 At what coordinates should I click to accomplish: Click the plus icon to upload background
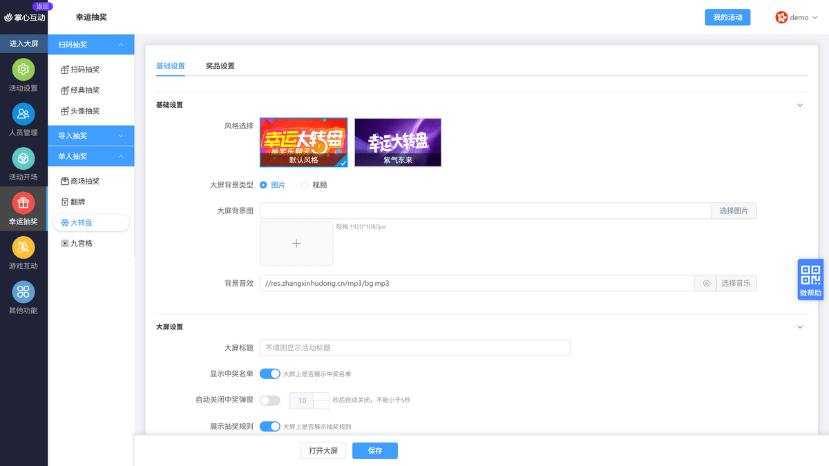point(296,243)
